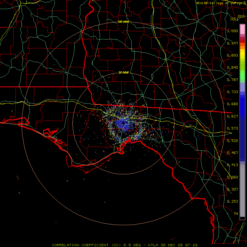Image resolution: width=247 pixels, height=247 pixels.
Task: Click the 0.467 scale value
Action: coord(232,153)
